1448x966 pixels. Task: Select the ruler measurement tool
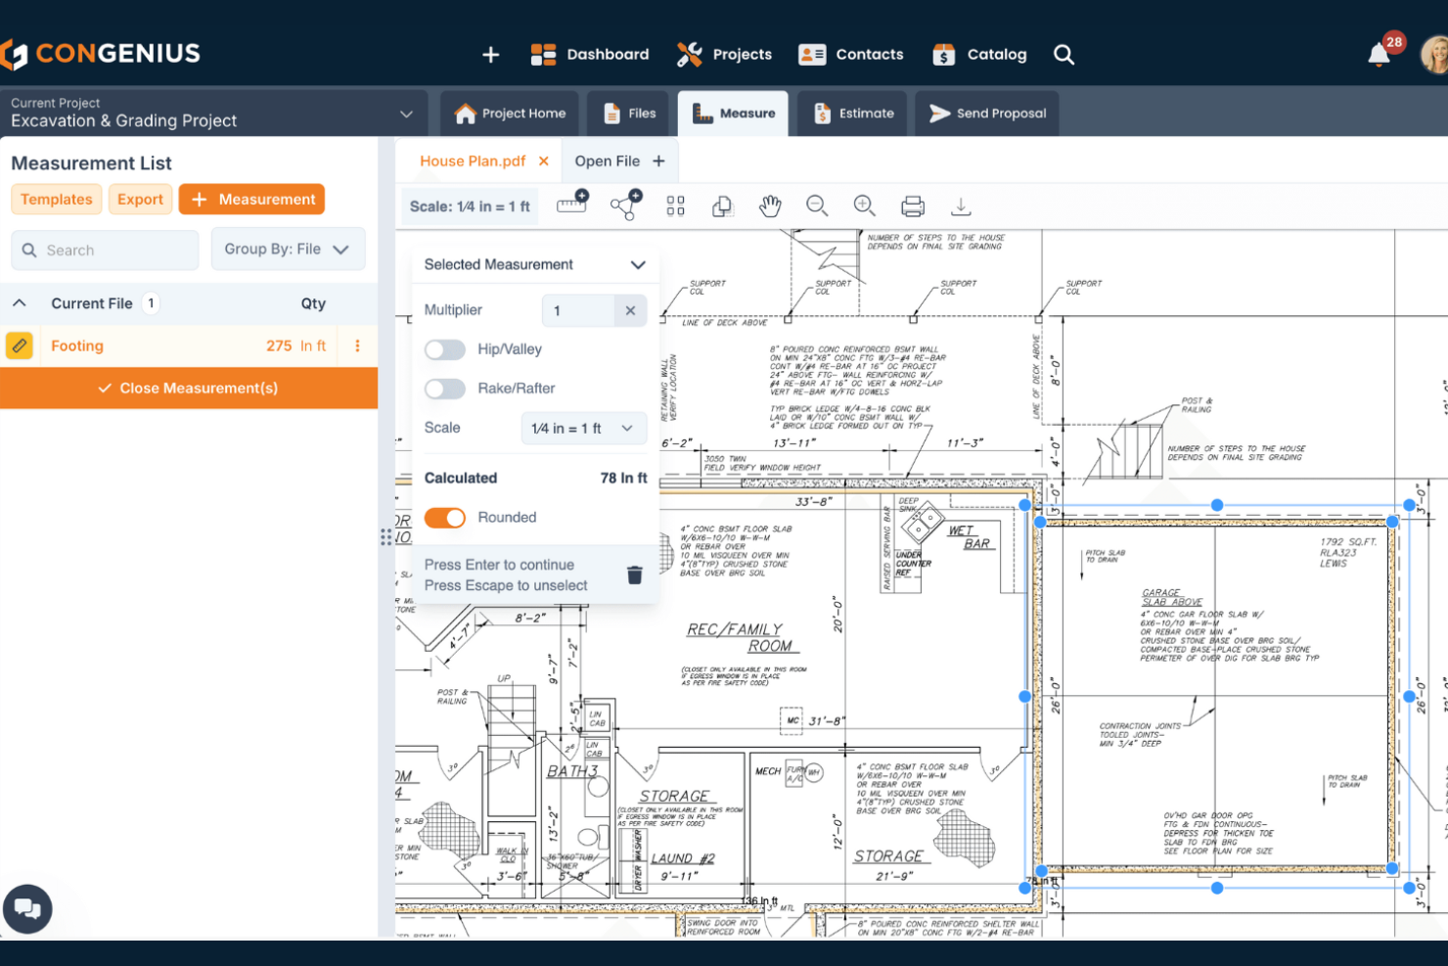pos(570,207)
